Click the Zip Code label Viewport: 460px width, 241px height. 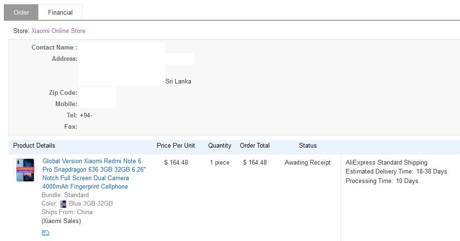pyautogui.click(x=63, y=93)
